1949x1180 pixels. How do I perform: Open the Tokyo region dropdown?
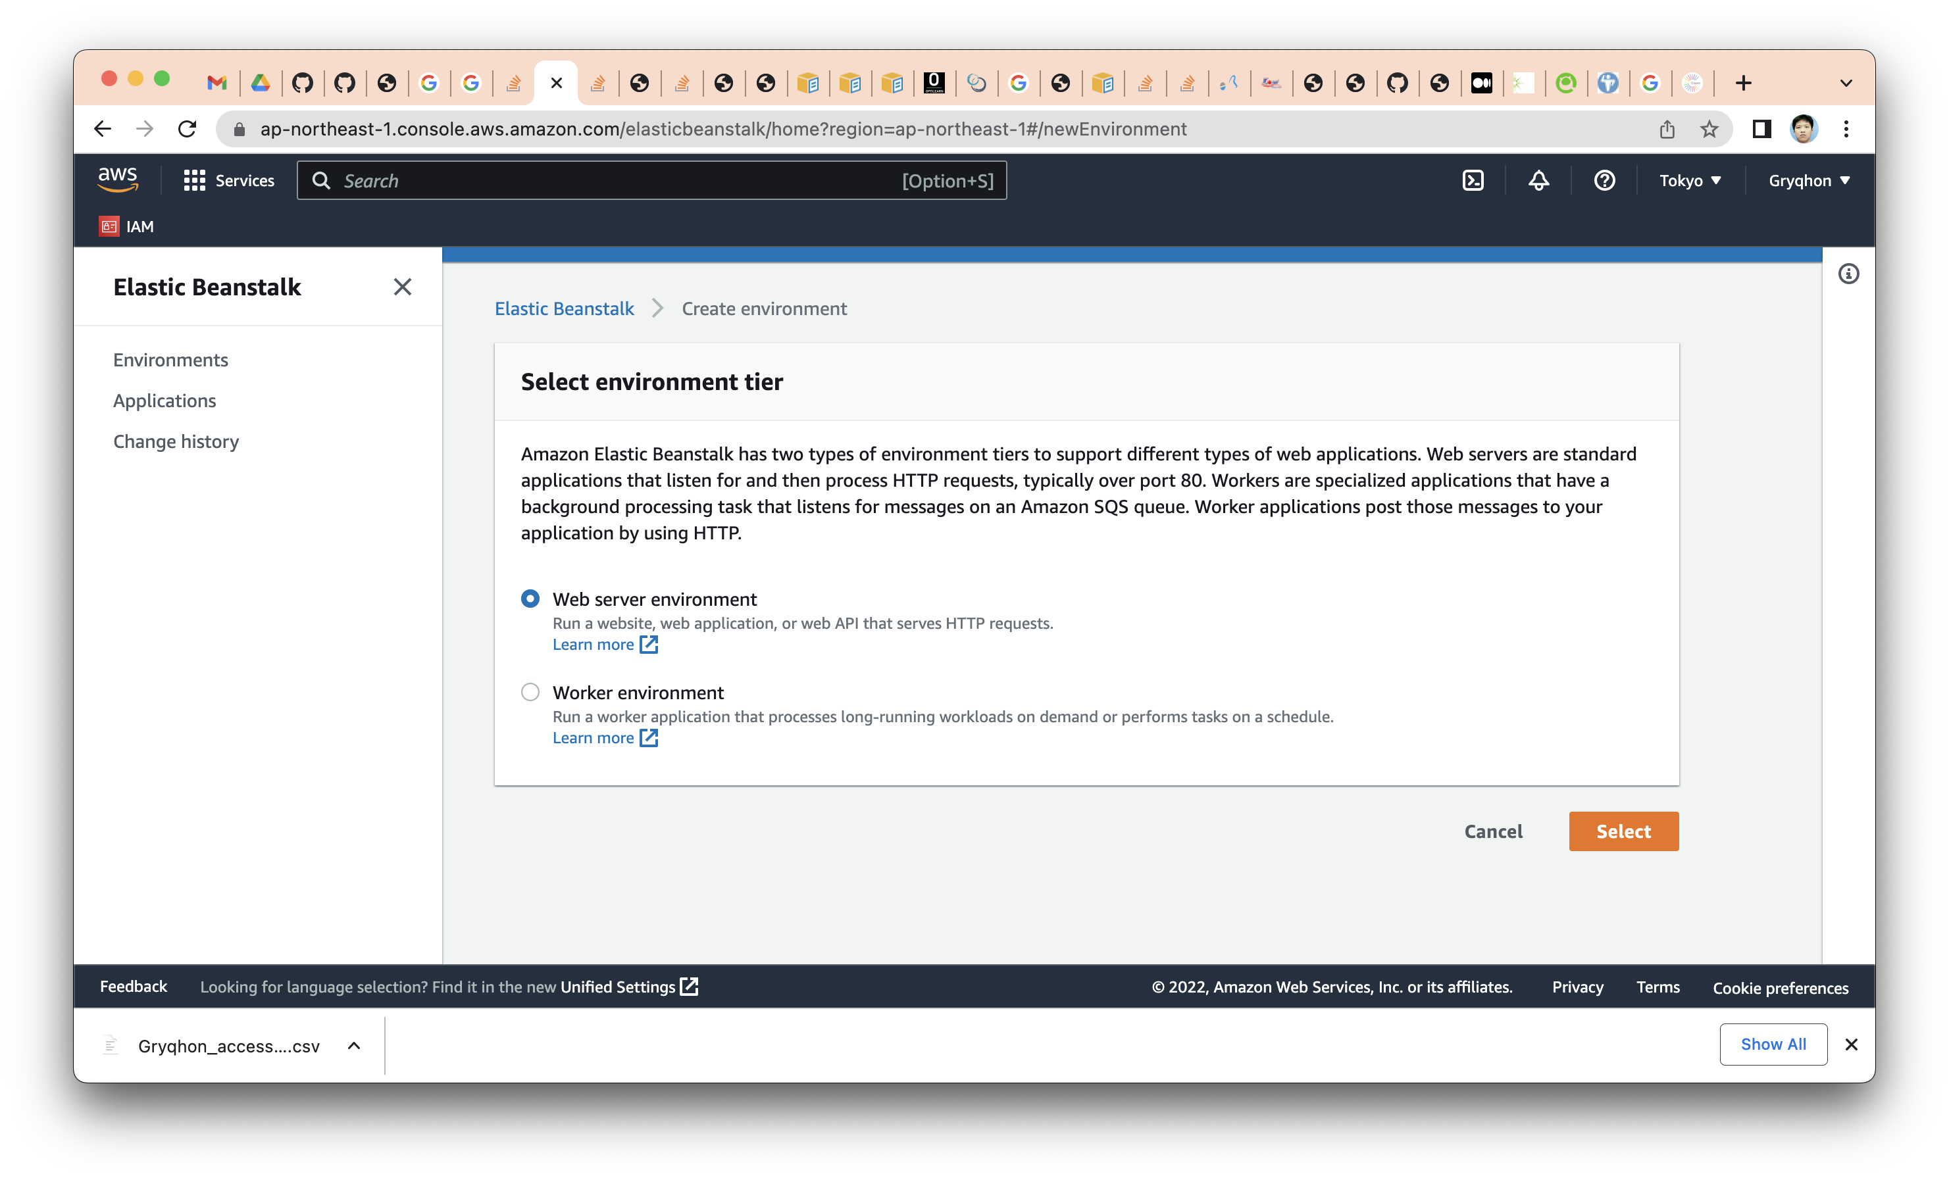[1690, 180]
